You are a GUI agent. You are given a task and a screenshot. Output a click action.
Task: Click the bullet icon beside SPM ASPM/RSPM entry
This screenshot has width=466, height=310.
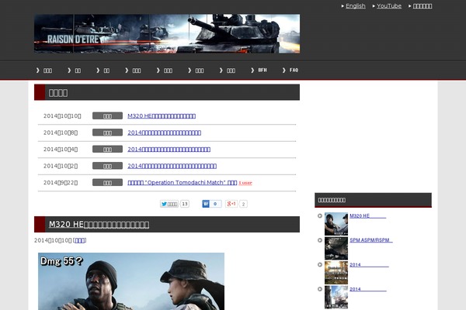[x=320, y=240]
